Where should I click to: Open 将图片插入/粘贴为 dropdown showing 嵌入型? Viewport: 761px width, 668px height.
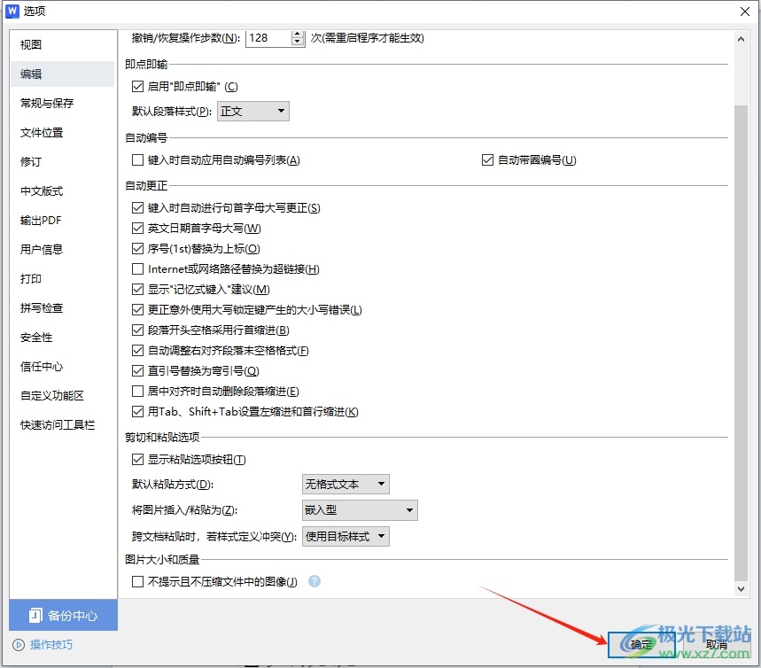(360, 510)
